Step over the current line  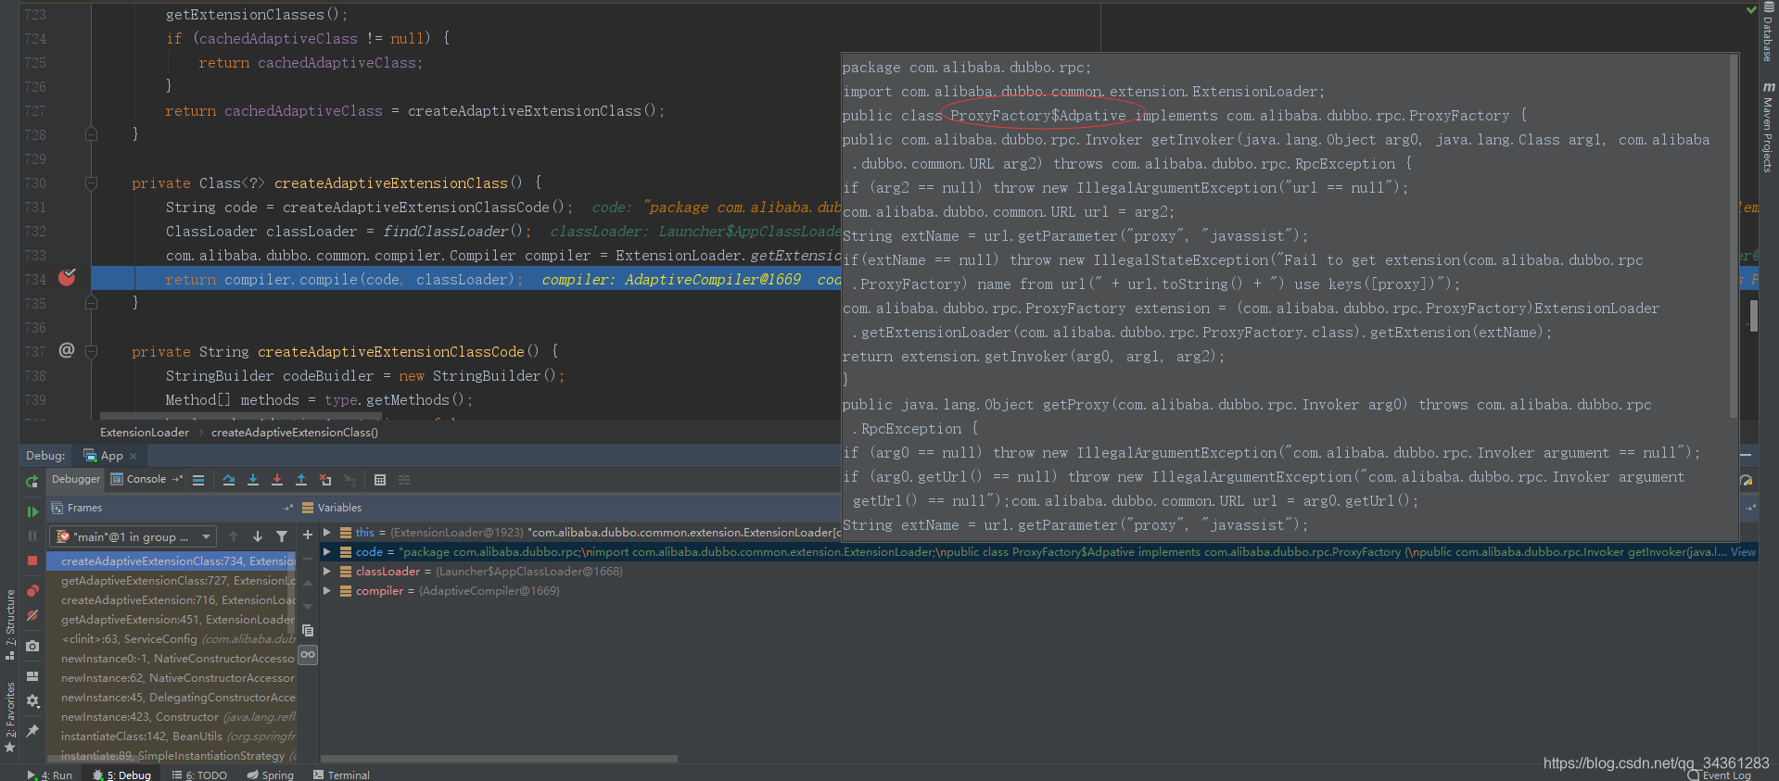coord(229,480)
